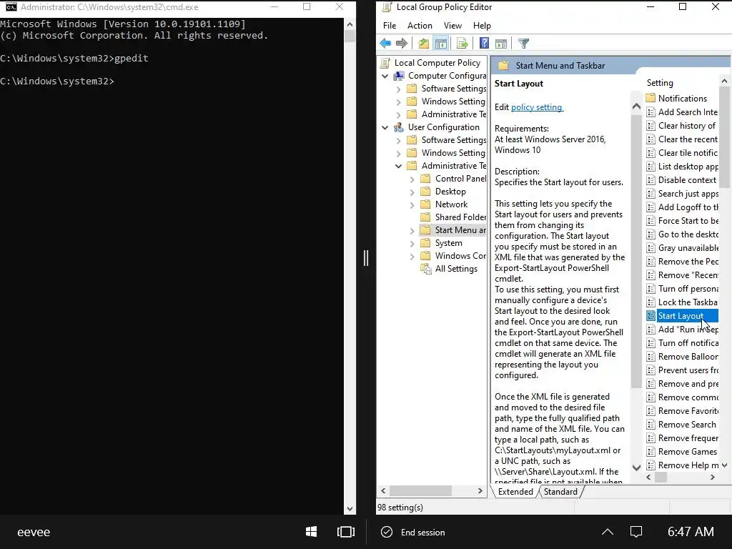The width and height of the screenshot is (732, 549).
Task: Expand the Windows Components tree node
Action: (412, 256)
